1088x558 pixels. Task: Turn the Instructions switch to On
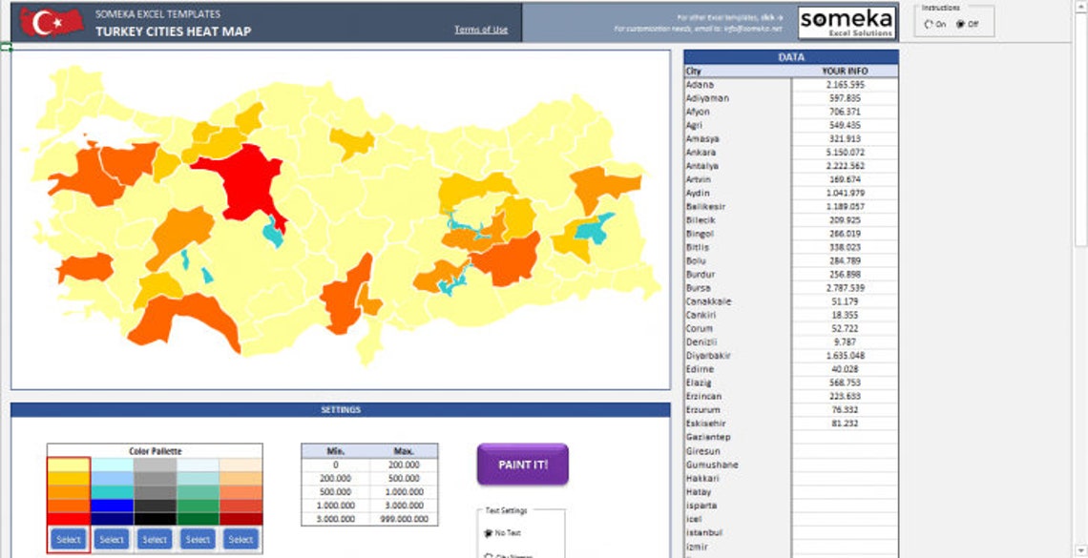(928, 24)
